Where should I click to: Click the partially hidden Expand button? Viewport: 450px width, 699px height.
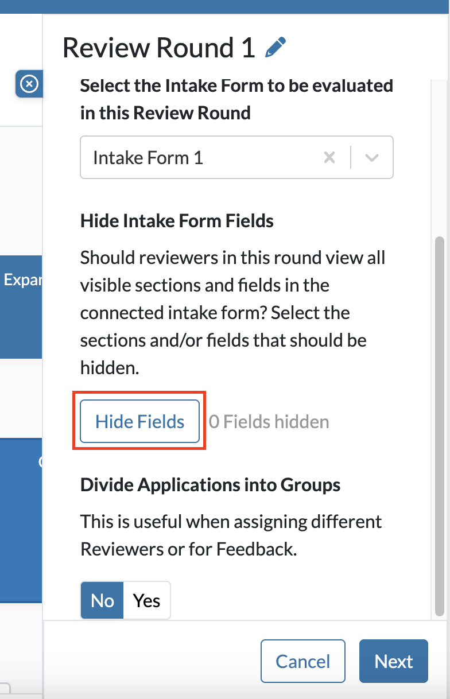pyautogui.click(x=21, y=279)
